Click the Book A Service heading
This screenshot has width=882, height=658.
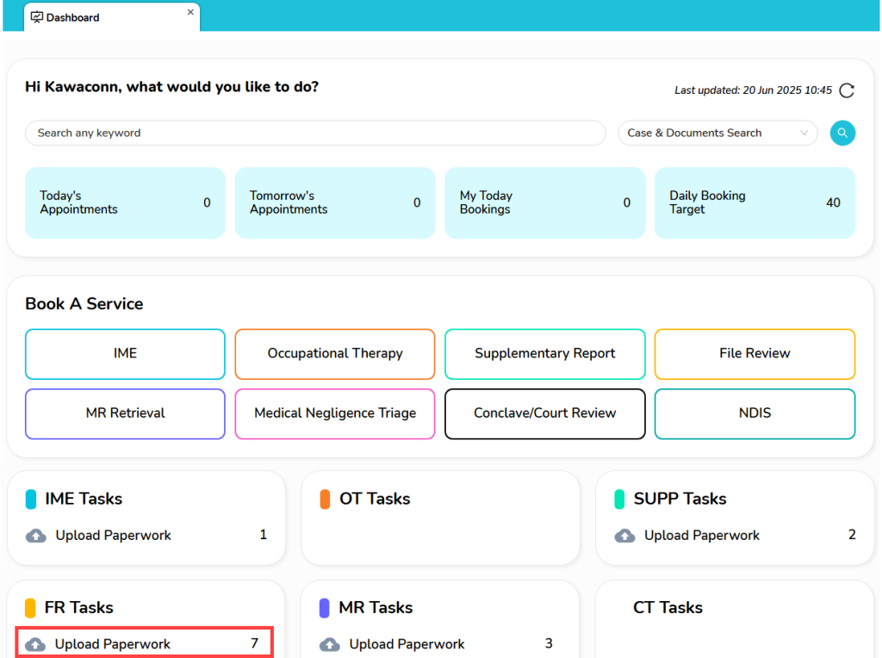(x=84, y=304)
